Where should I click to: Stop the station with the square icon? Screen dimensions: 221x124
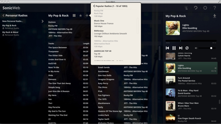(74, 15)
